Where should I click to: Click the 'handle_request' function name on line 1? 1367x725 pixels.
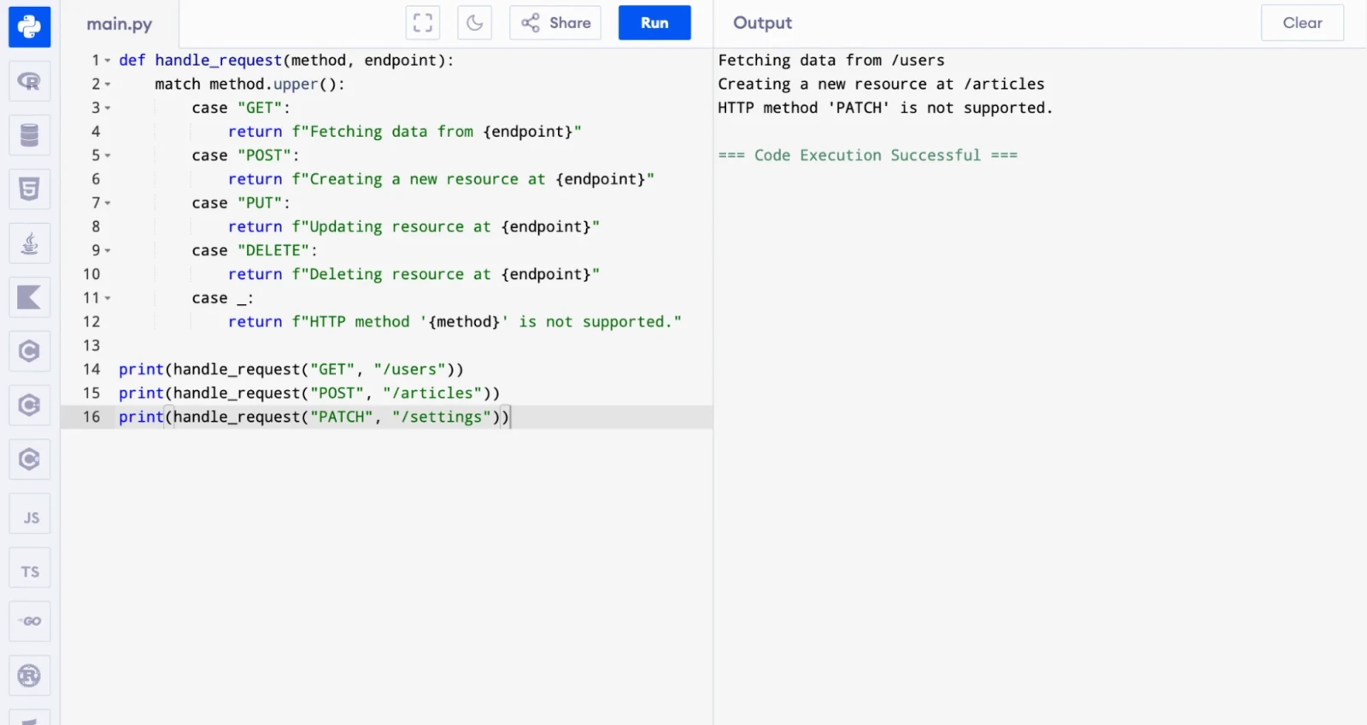[218, 61]
